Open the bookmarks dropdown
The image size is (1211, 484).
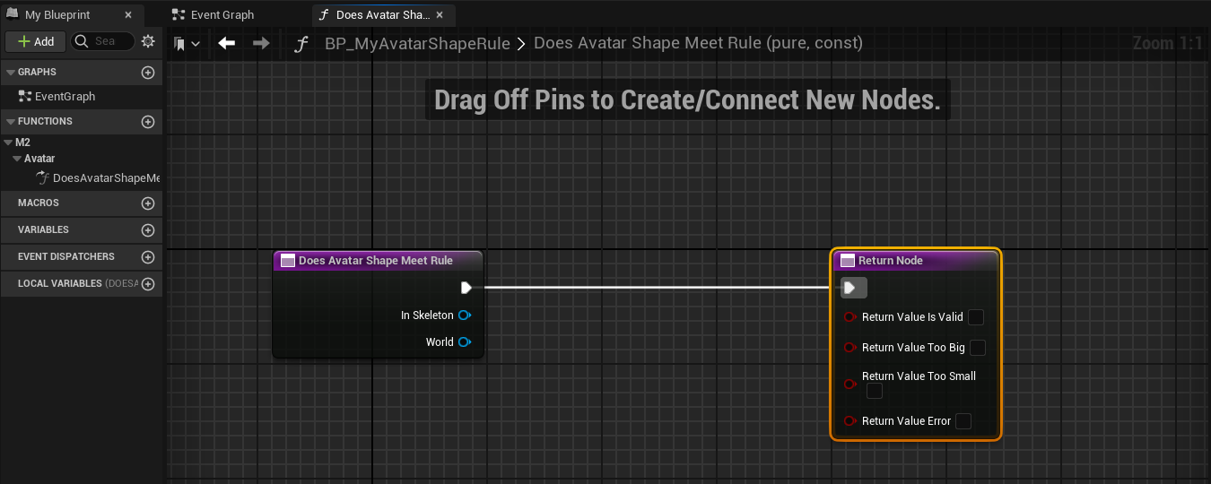click(187, 43)
